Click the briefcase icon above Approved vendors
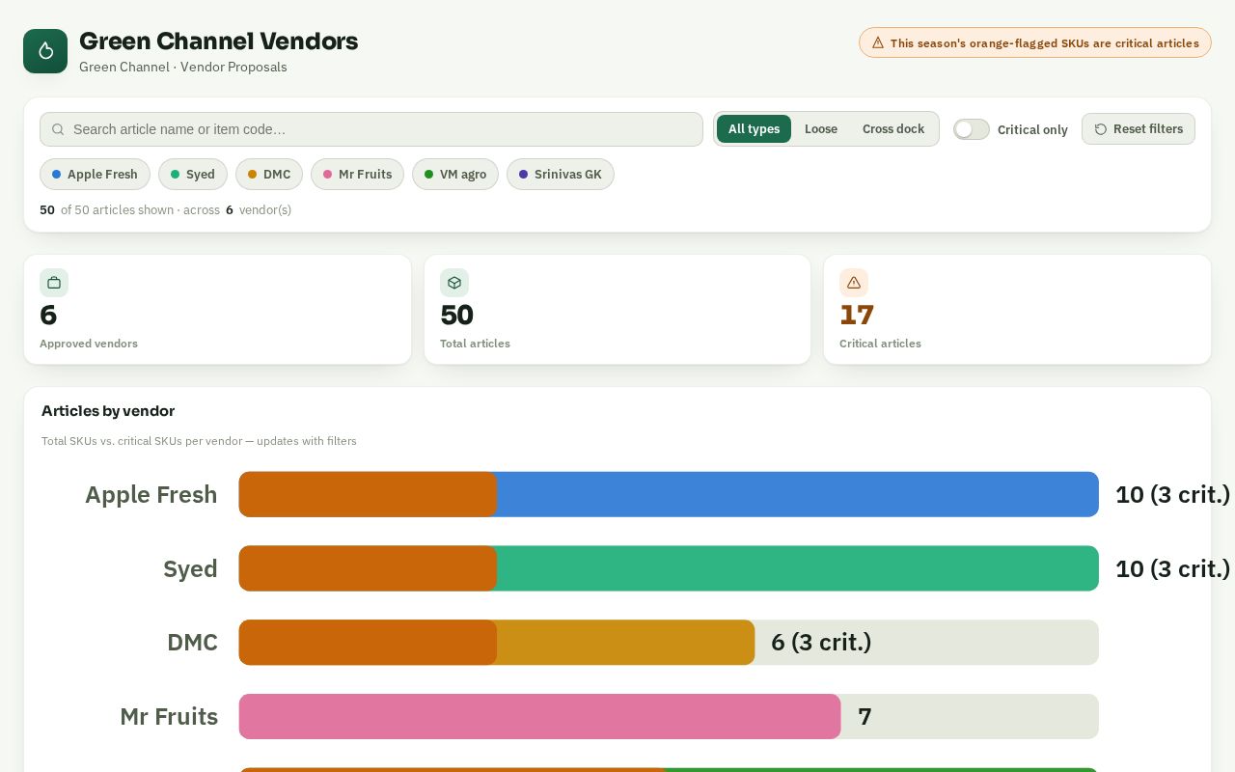The image size is (1235, 772). click(54, 283)
